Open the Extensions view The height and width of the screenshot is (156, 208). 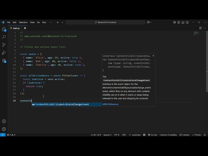(x=4, y=61)
